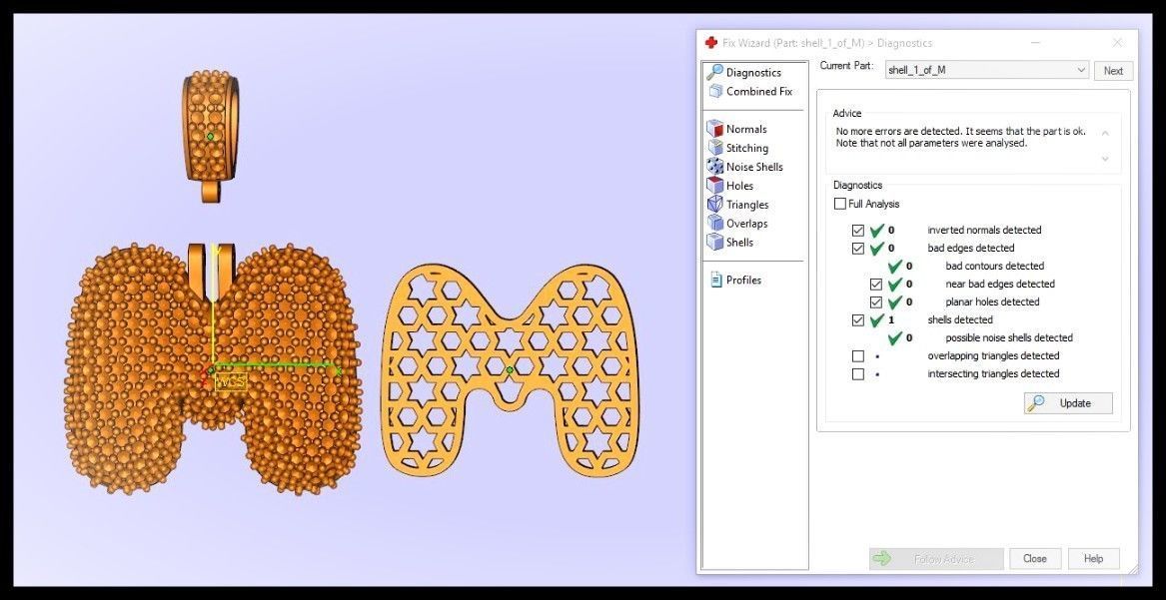Viewport: 1166px width, 600px height.
Task: Select the Overlaps fix icon
Action: (x=715, y=223)
